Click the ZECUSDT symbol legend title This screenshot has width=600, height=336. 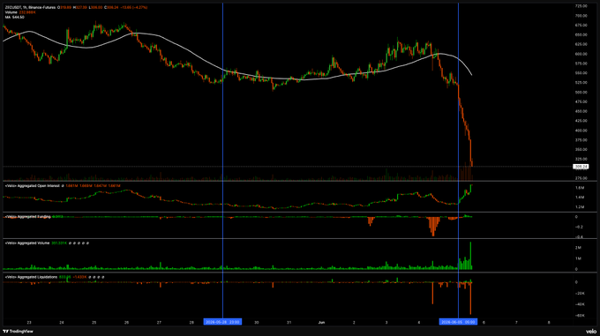30,7
